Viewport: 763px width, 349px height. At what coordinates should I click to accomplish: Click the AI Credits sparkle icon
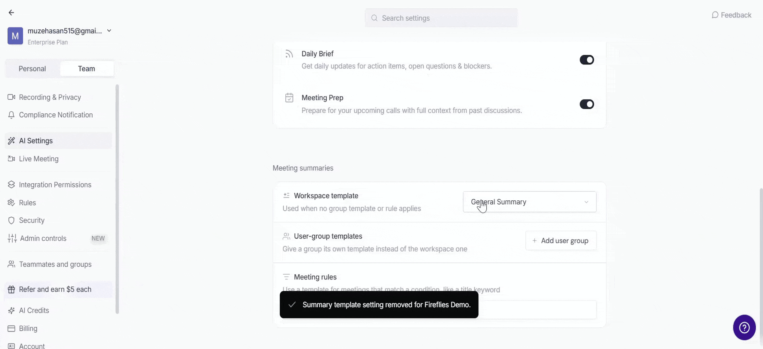pyautogui.click(x=12, y=310)
